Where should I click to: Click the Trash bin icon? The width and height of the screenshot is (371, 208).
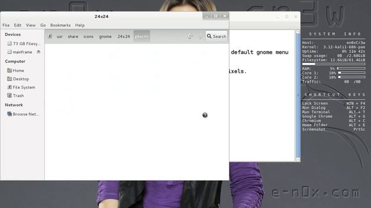[x=9, y=95]
